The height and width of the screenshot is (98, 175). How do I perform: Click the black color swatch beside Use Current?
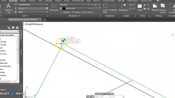click(64, 8)
